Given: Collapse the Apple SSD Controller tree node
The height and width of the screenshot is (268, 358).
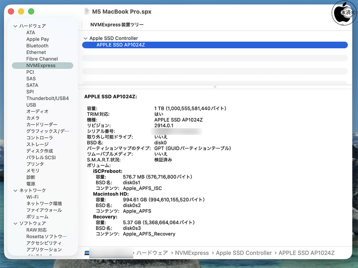Looking at the screenshot, I should coord(86,38).
